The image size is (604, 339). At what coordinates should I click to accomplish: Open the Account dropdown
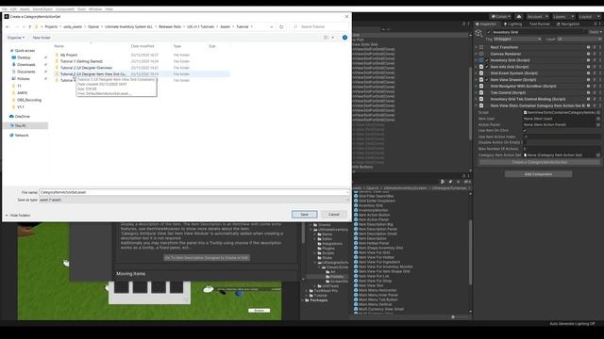[x=537, y=17]
